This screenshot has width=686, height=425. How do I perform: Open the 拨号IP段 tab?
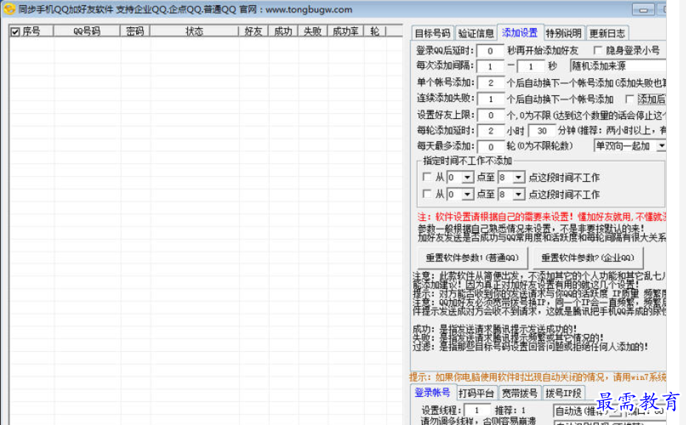pyautogui.click(x=563, y=393)
